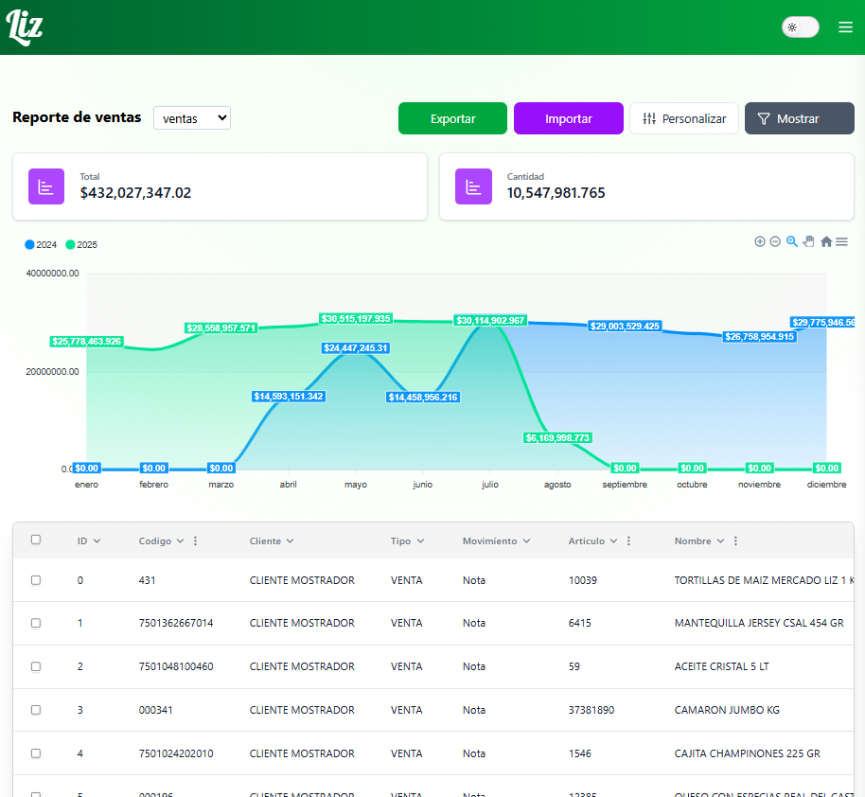The image size is (865, 797).
Task: Select the chart selection zoom magnifier tool
Action: pos(792,241)
